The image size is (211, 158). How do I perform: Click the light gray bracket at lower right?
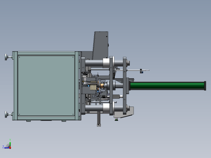click(x=124, y=112)
